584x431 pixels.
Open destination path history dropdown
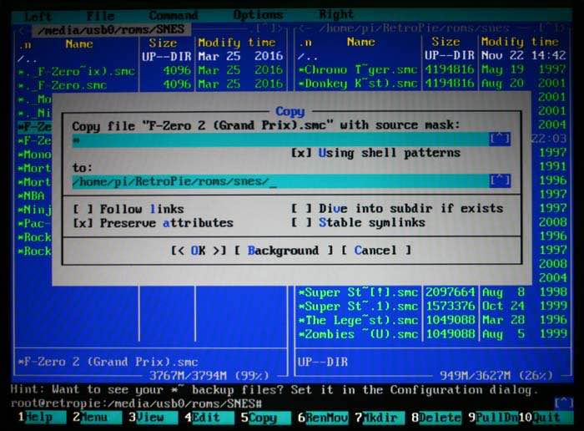click(500, 180)
